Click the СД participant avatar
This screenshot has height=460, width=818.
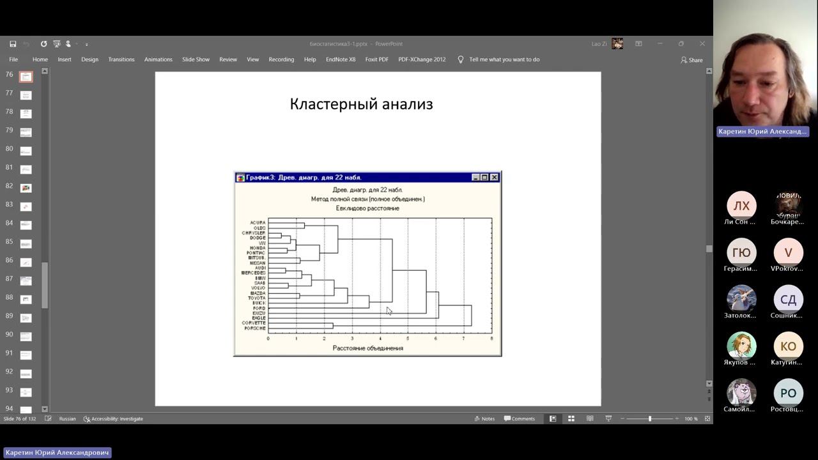(788, 299)
